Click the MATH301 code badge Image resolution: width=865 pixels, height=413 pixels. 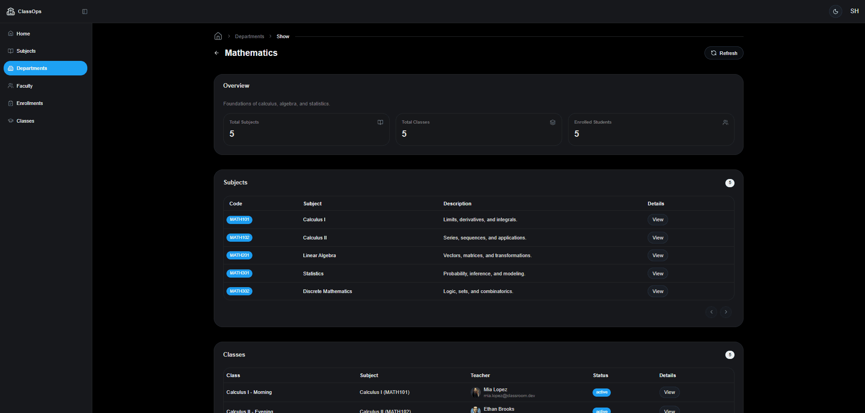tap(239, 274)
